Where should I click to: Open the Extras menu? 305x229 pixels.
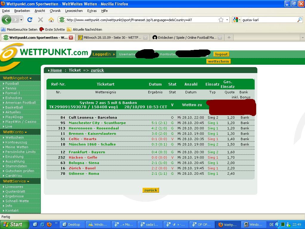(92, 11)
